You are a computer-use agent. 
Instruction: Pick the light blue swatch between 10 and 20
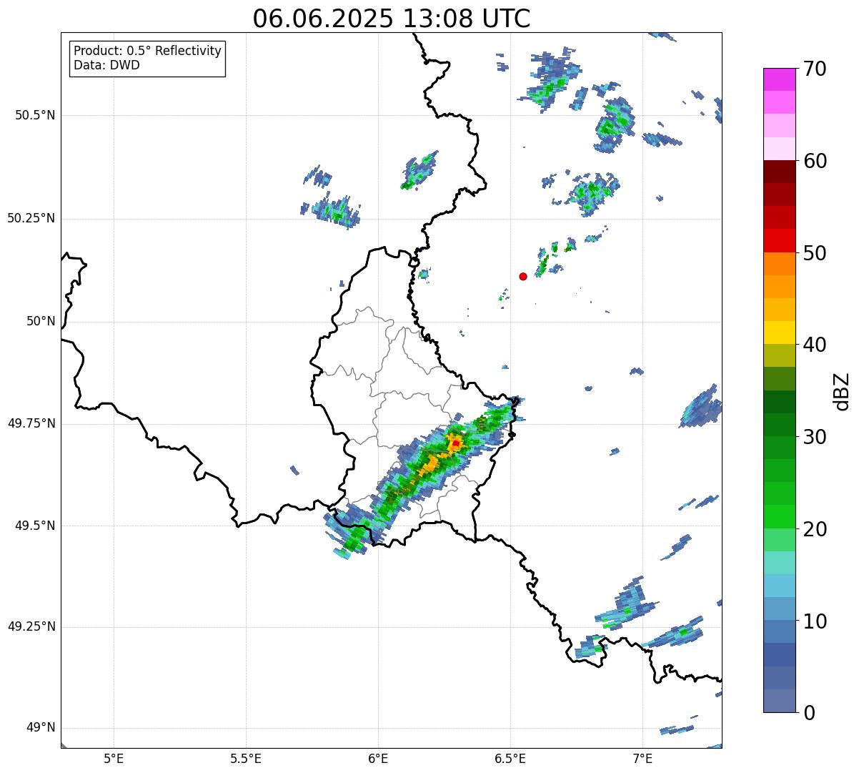(x=779, y=586)
